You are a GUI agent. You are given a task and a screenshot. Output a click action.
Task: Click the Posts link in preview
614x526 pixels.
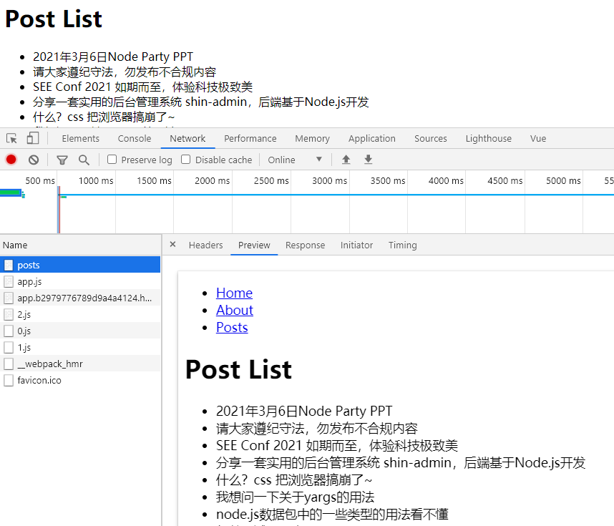(232, 328)
